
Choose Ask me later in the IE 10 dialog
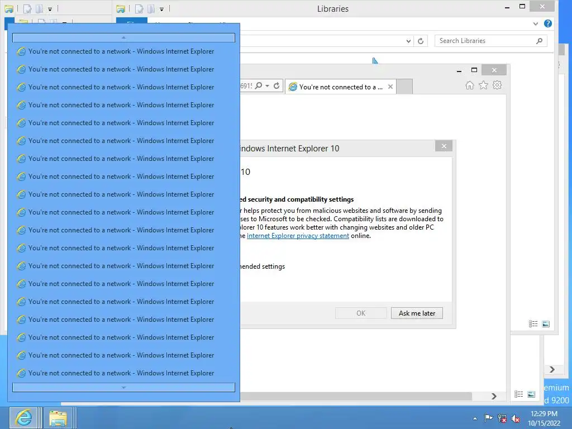coord(417,313)
